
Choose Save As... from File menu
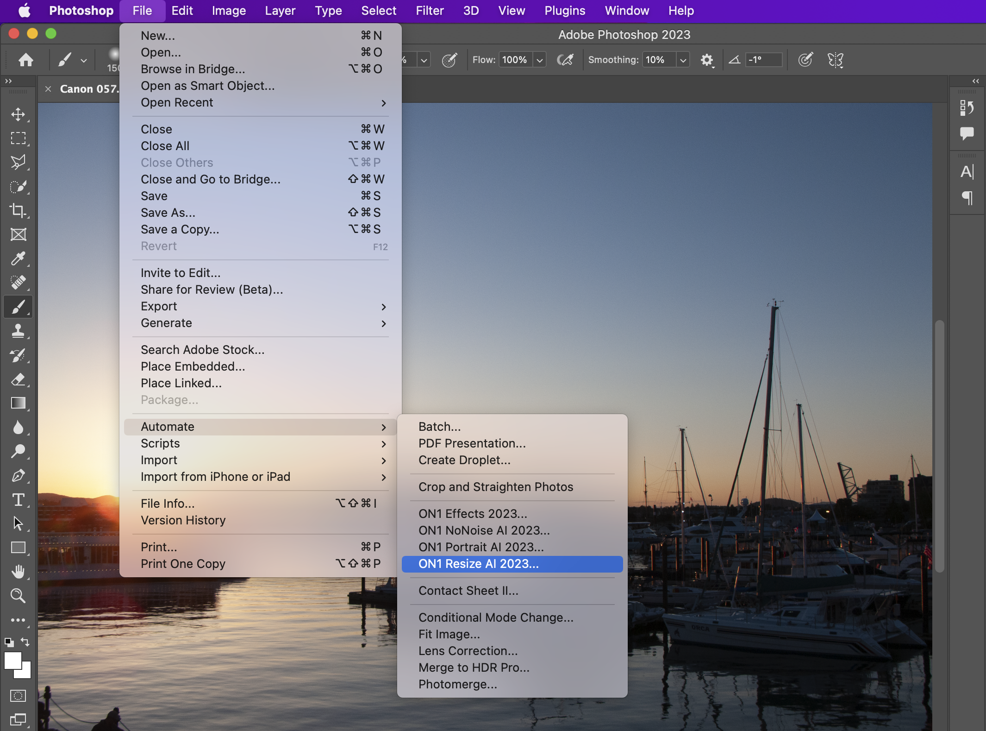coord(261,213)
